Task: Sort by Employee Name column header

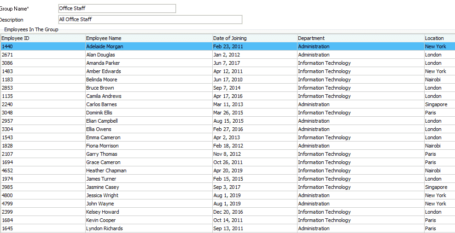Action: [149, 38]
